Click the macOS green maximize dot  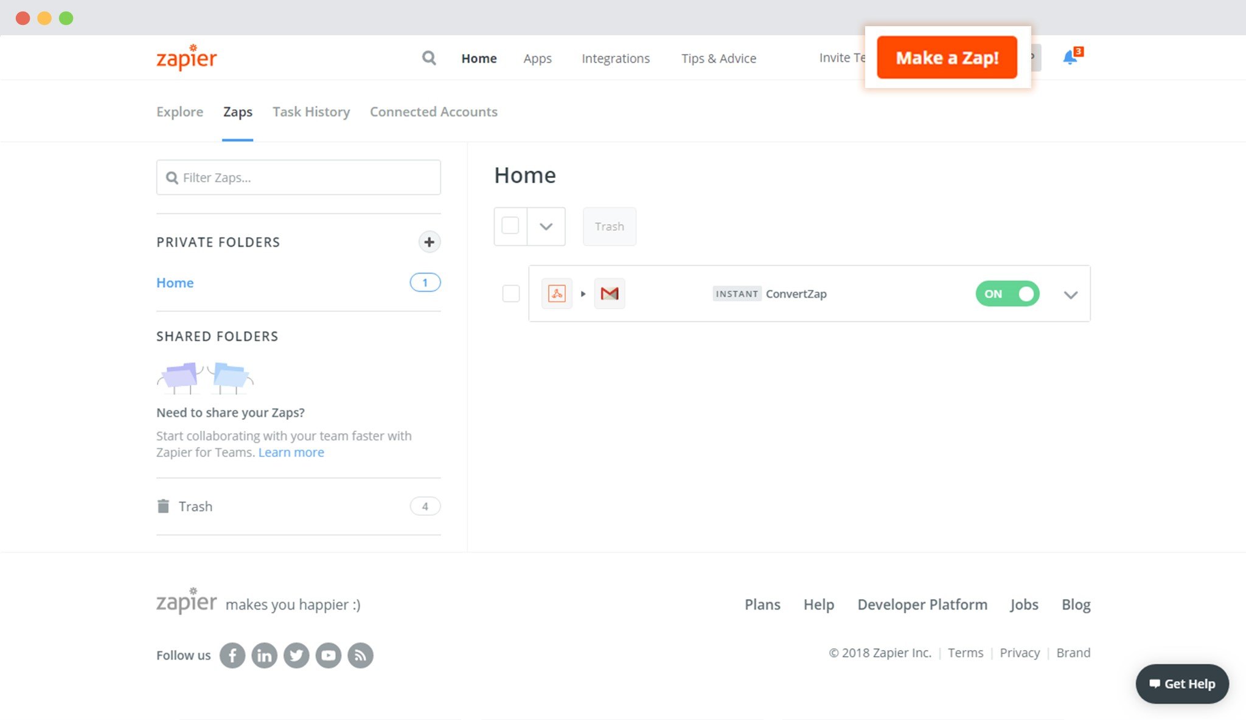66,18
